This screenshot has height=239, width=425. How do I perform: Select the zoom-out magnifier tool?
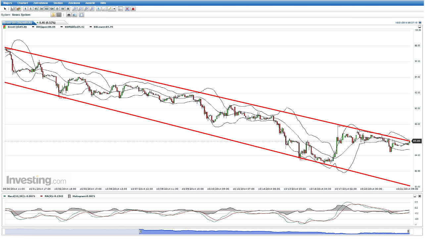(80, 9)
